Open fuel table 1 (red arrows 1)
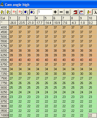Viewport: 97px width, 118px height. [x=14, y=12]
